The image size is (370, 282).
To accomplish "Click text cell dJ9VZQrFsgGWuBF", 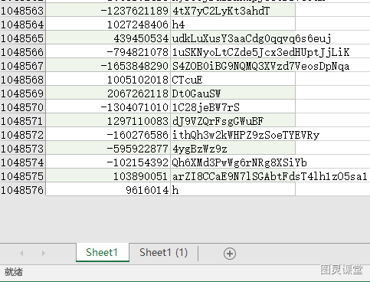I will (x=233, y=121).
